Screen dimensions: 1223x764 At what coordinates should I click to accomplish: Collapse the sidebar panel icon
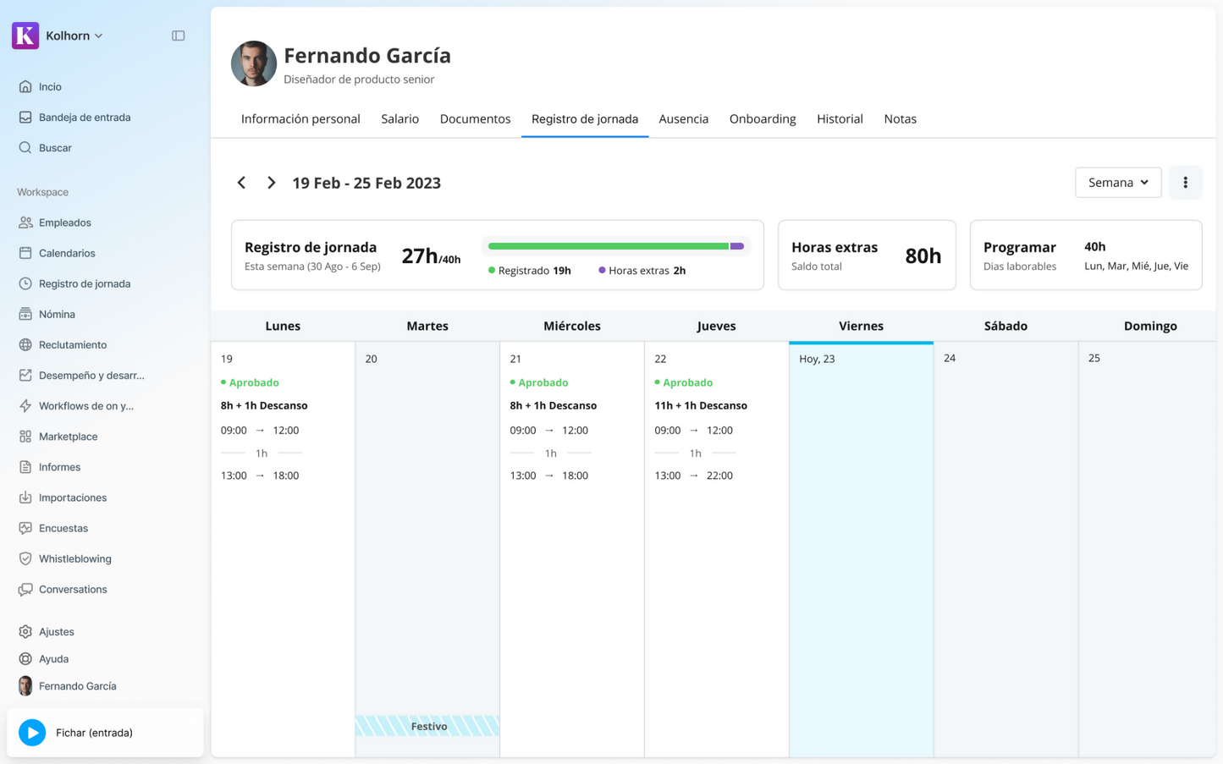pyautogui.click(x=178, y=36)
